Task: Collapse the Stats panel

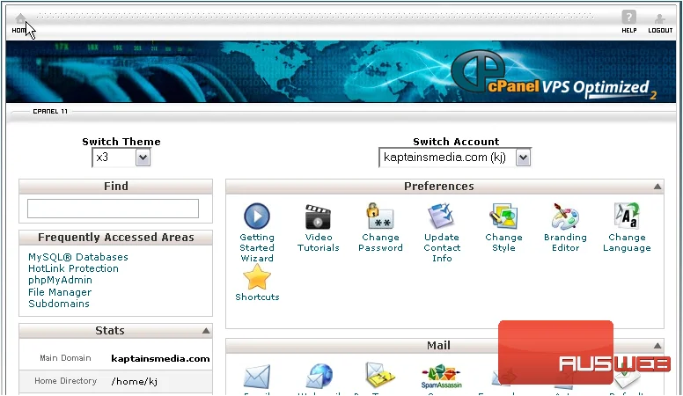Action: 206,331
